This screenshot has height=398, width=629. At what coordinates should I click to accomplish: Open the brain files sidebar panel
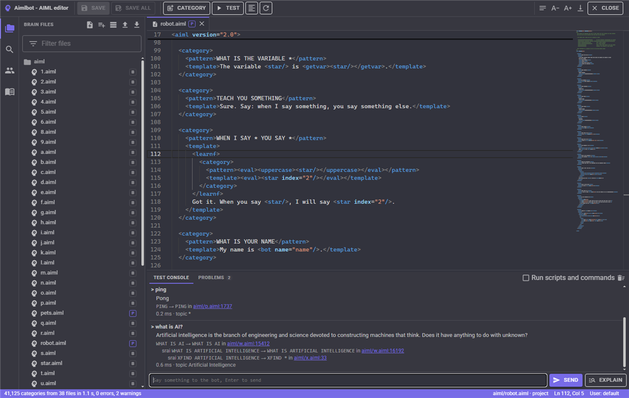[10, 28]
